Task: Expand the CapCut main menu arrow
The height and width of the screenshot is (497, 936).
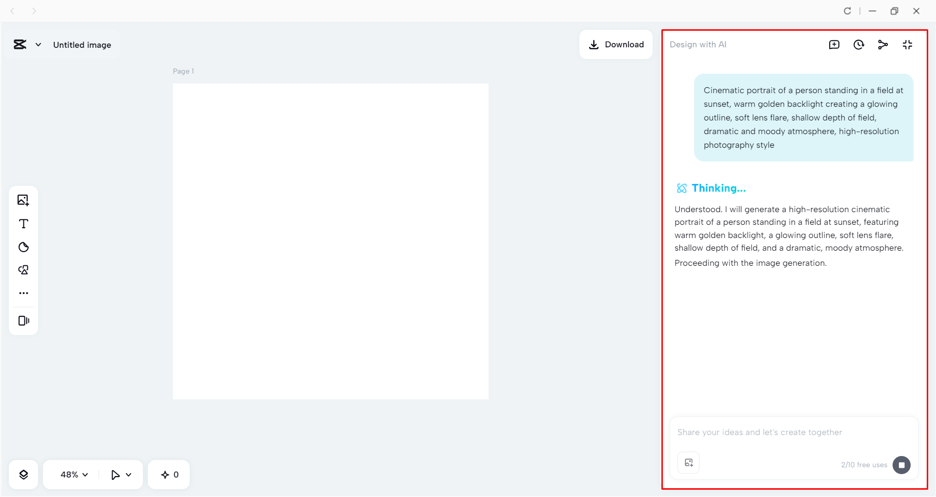Action: tap(38, 45)
